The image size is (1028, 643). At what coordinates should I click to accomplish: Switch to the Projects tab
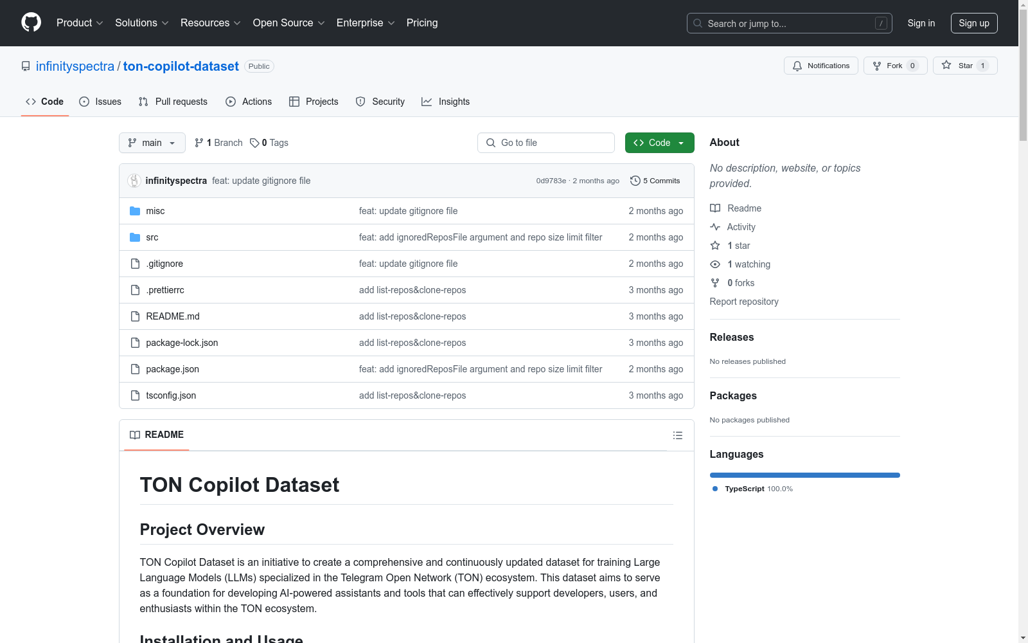click(314, 102)
